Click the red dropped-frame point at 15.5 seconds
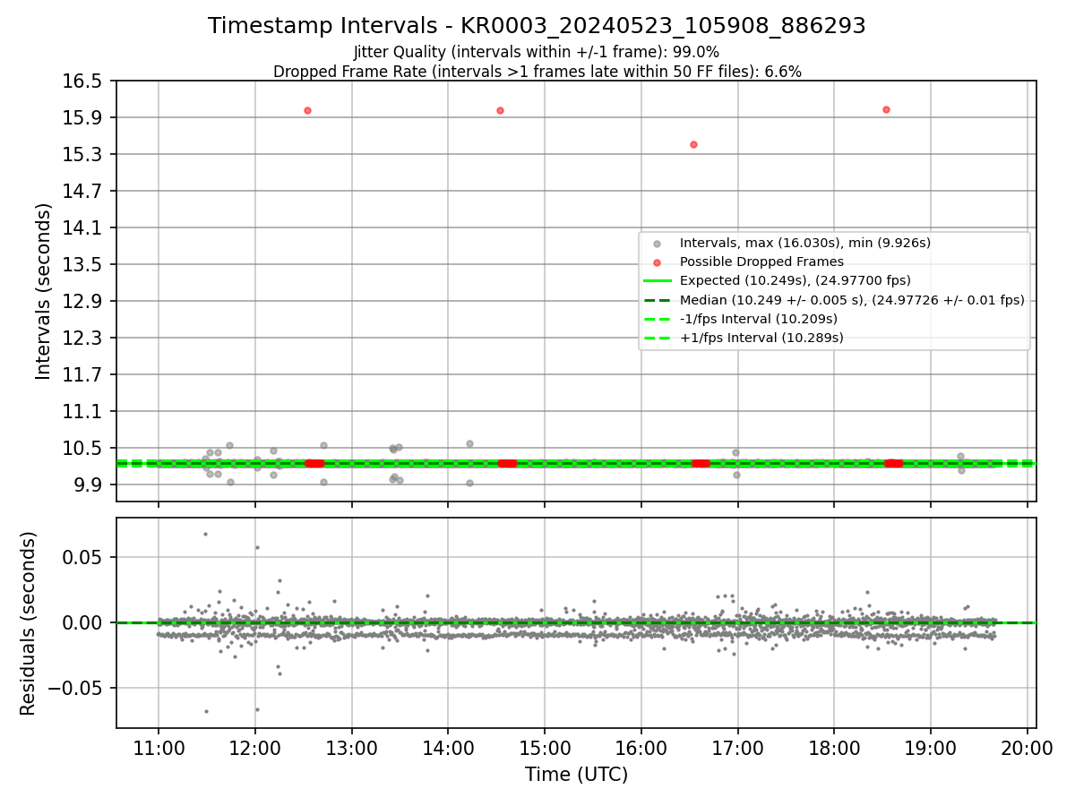This screenshot has height=806, width=1075. click(x=693, y=144)
